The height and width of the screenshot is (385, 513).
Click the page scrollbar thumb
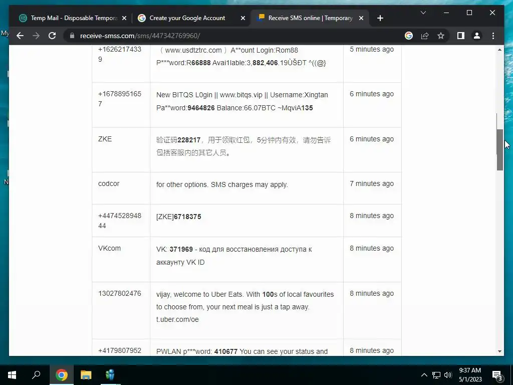coord(499,149)
